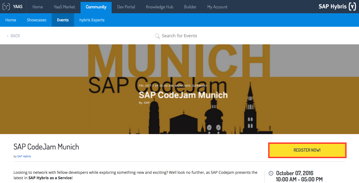Open the YaaS Market menu item
The width and height of the screenshot is (359, 183).
[64, 7]
